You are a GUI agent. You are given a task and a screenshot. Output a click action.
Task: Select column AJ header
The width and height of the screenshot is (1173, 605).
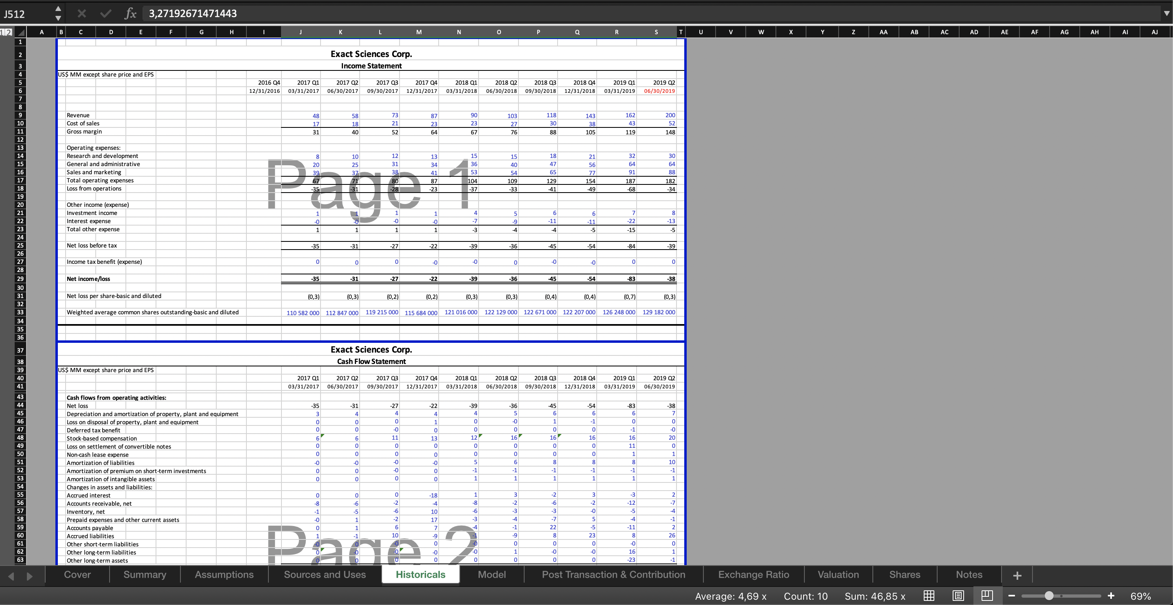point(1154,32)
